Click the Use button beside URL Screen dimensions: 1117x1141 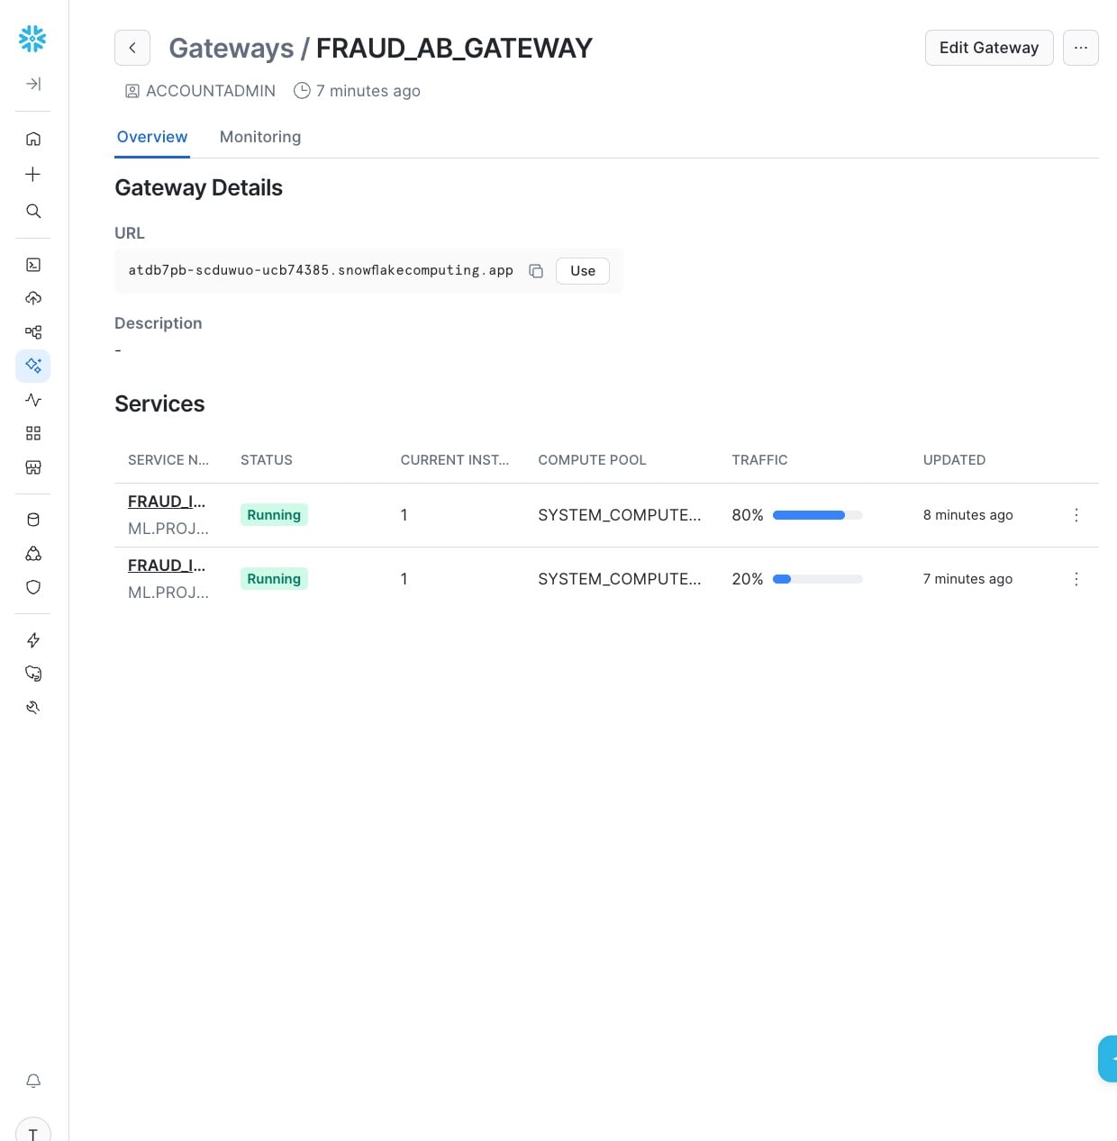click(x=583, y=271)
